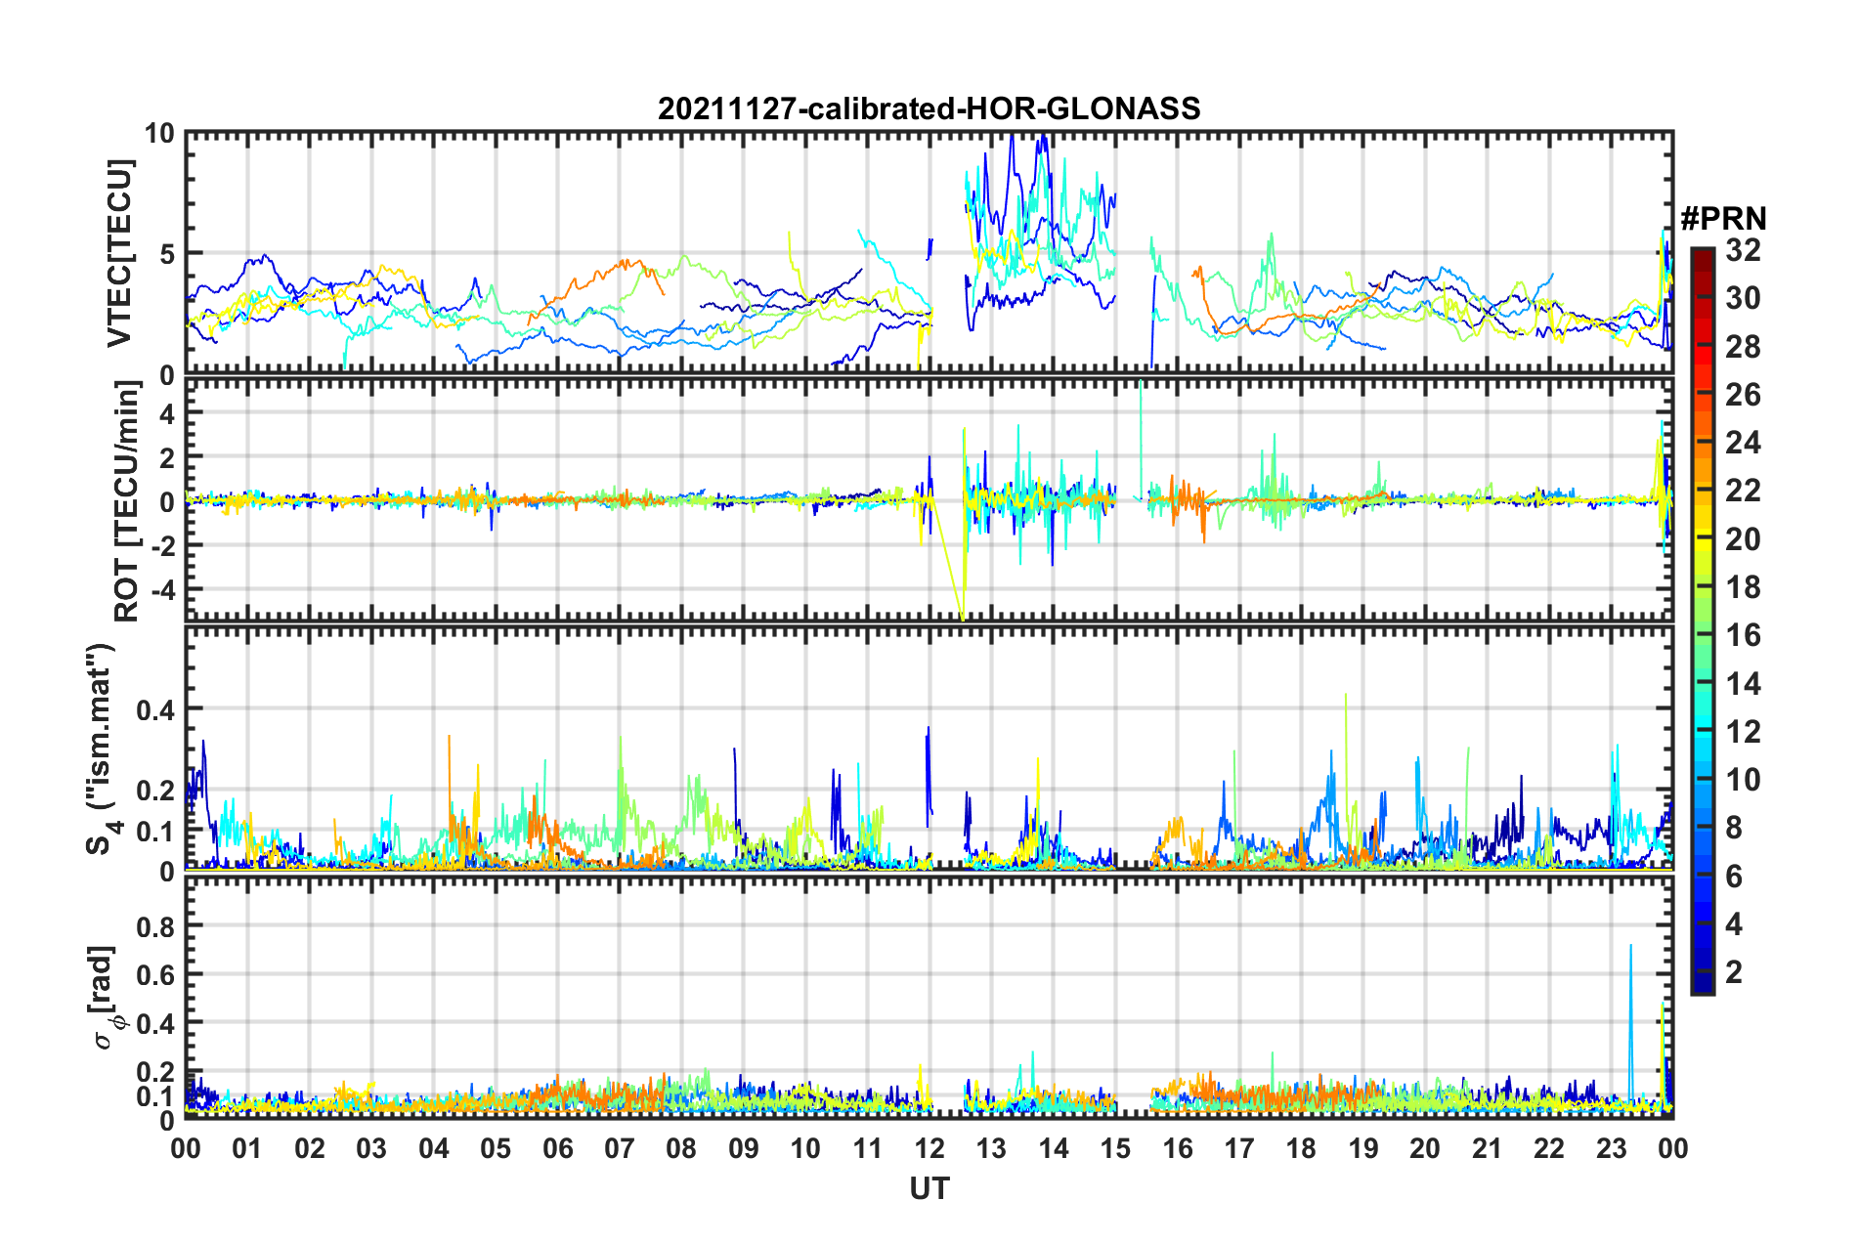The image size is (1859, 1243).
Task: Select the "15" hour tick on the UT axis
Action: [x=1115, y=1148]
